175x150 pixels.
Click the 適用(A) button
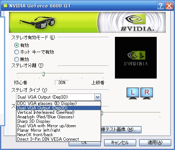tap(155, 143)
